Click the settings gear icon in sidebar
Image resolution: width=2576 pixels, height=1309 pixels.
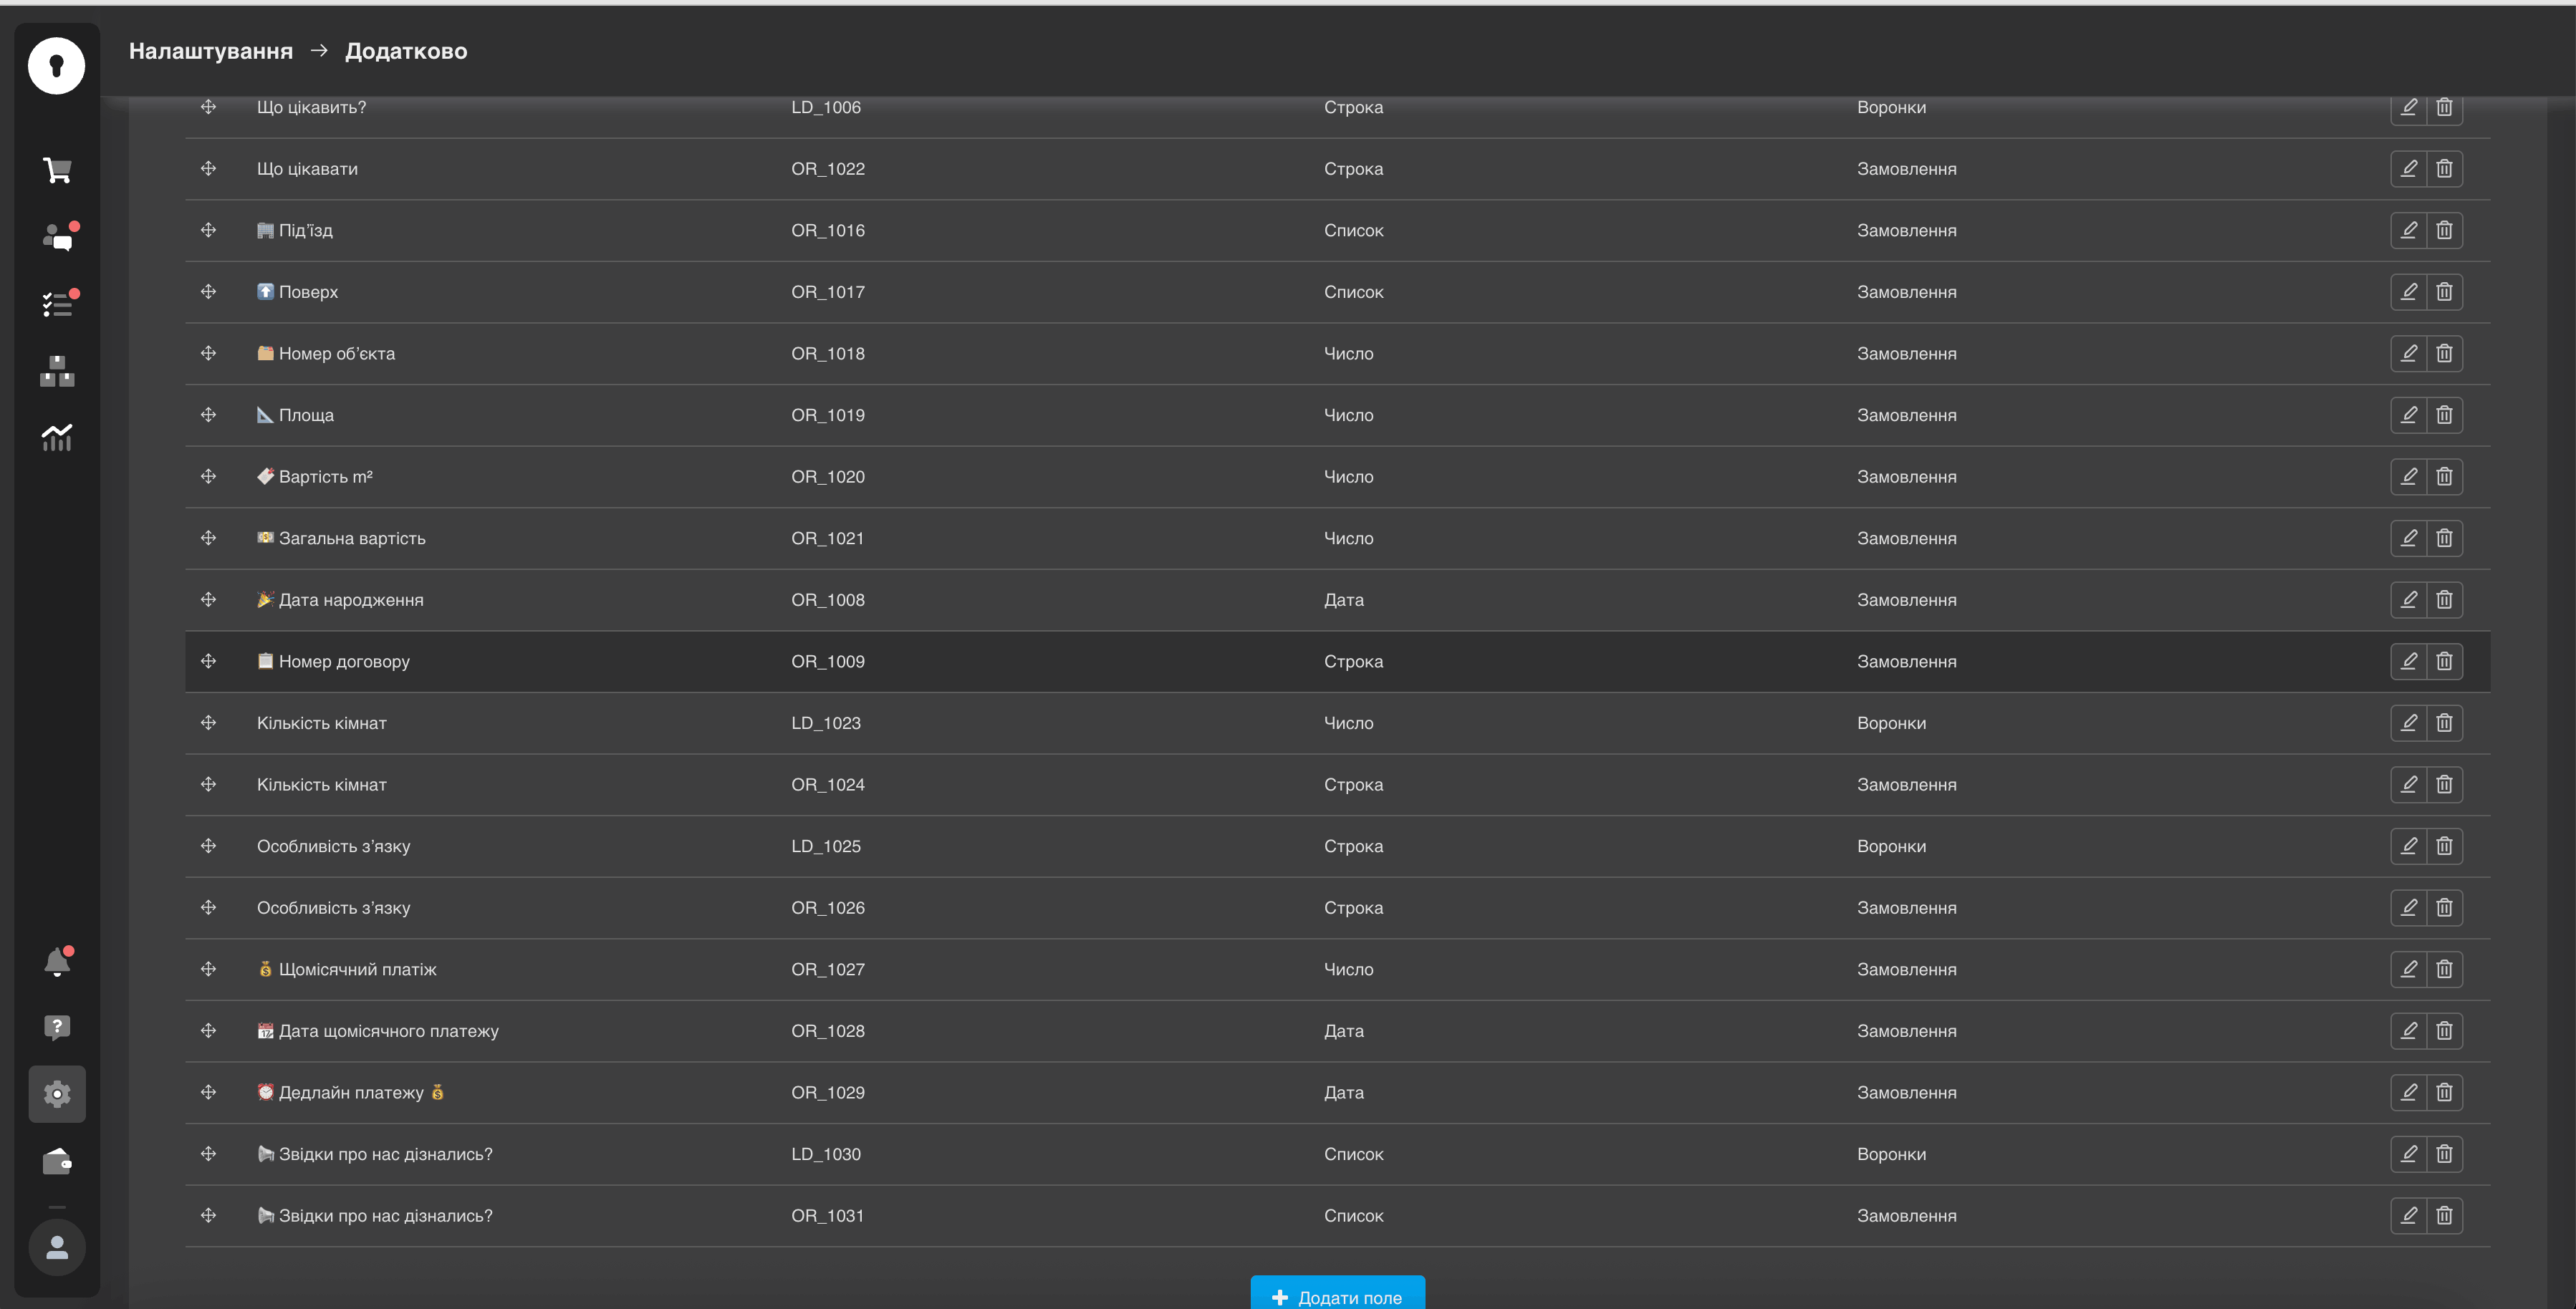click(x=57, y=1094)
